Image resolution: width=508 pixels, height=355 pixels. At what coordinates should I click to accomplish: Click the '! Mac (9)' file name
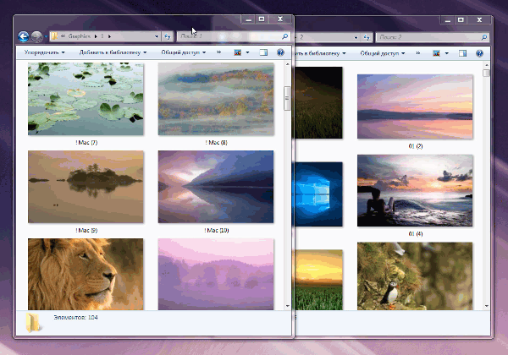[x=86, y=231]
